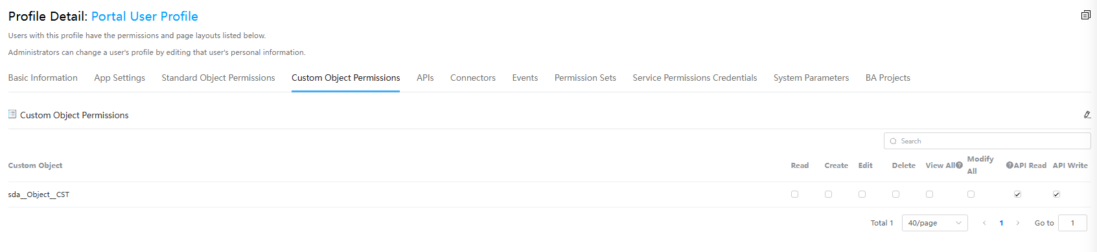Click the help icon before API Read
1097x252 pixels.
click(1010, 165)
